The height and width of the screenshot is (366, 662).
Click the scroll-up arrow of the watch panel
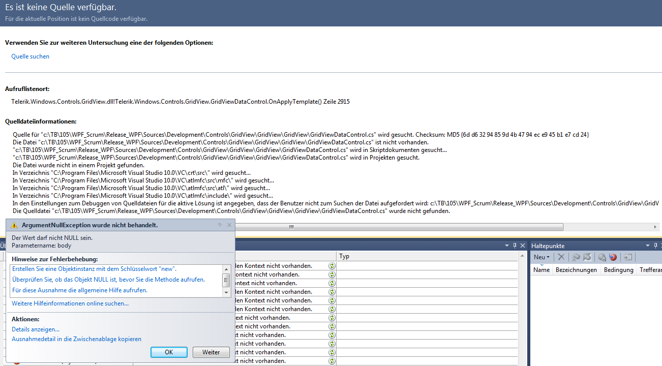click(523, 257)
